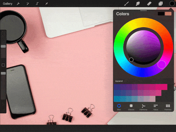The image size is (176, 132).
Task: Activate the Selection S-shaped tool
Action: pyautogui.click(x=37, y=4)
